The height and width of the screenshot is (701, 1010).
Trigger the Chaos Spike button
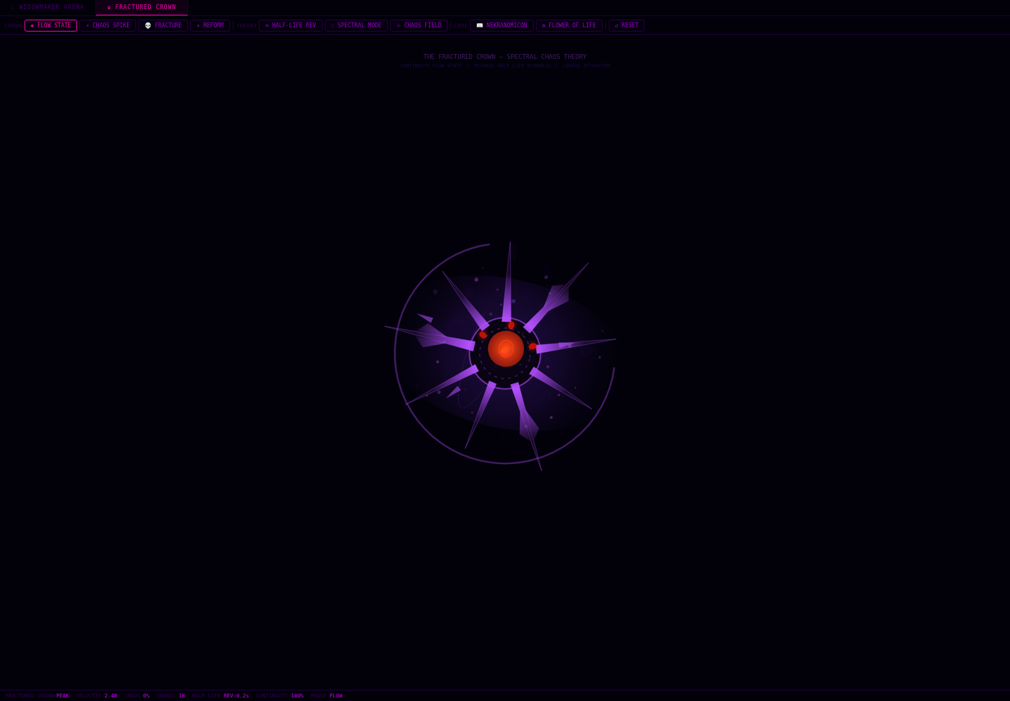tap(107, 25)
